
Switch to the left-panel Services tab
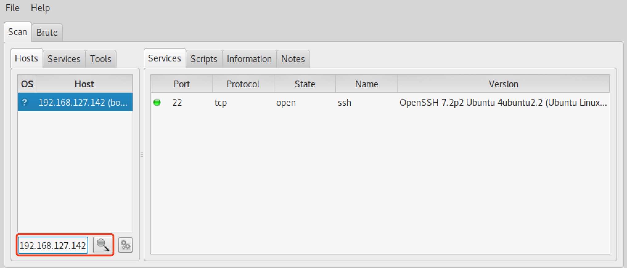64,59
